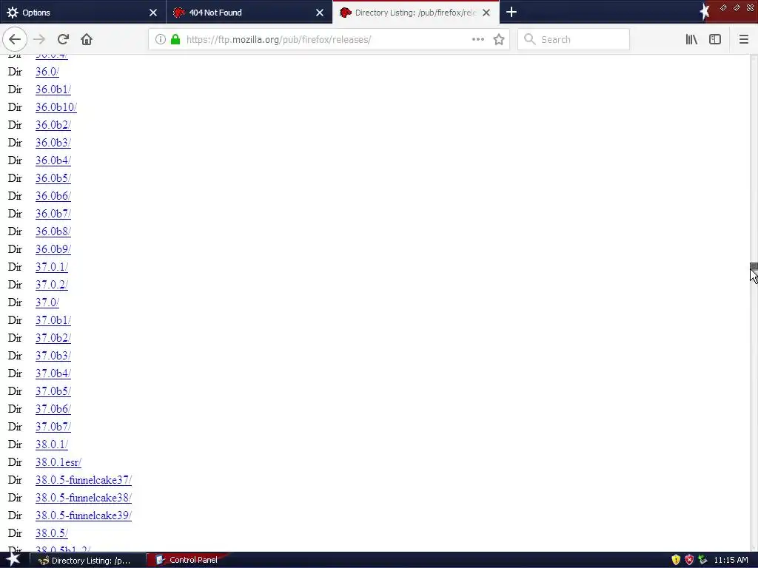This screenshot has width=758, height=568.
Task: Open page actions three-dot menu
Action: pyautogui.click(x=478, y=40)
